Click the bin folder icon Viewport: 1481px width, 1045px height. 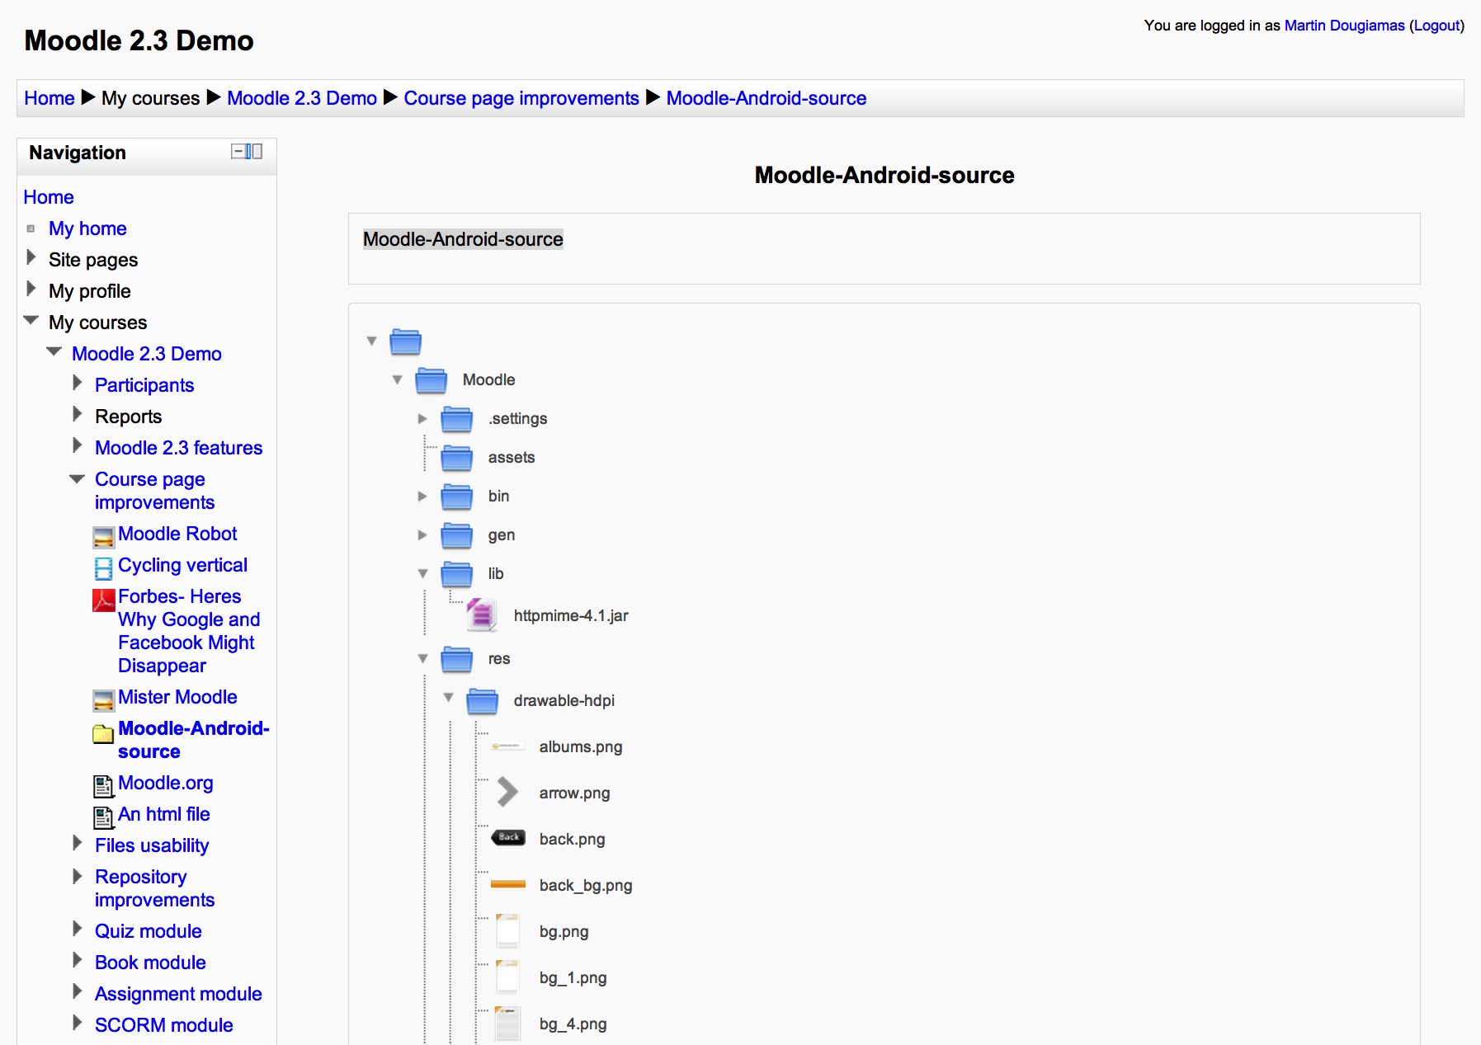click(456, 497)
